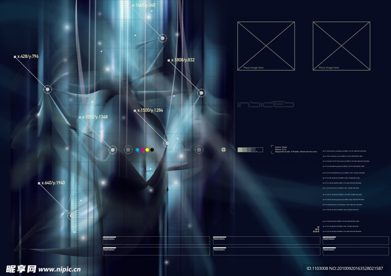Click the top-left Destination field
Viewport: 391px width, 276px height.
pyautogui.click(x=156, y=241)
